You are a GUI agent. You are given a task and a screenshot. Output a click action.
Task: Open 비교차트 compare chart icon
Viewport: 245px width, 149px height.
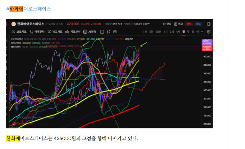point(49,32)
